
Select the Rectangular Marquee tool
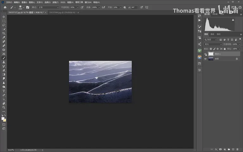tap(4, 21)
